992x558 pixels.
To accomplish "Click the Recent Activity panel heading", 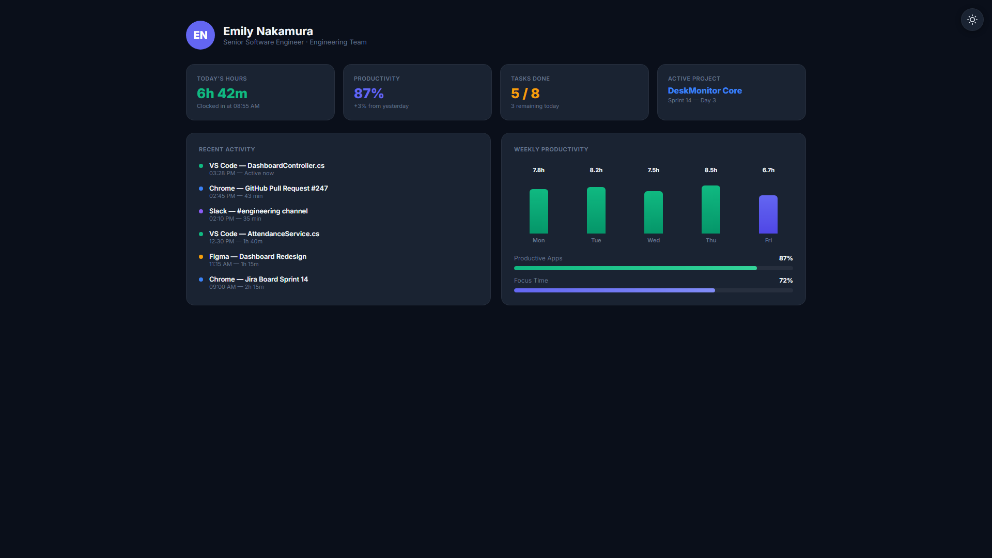I will click(x=227, y=149).
